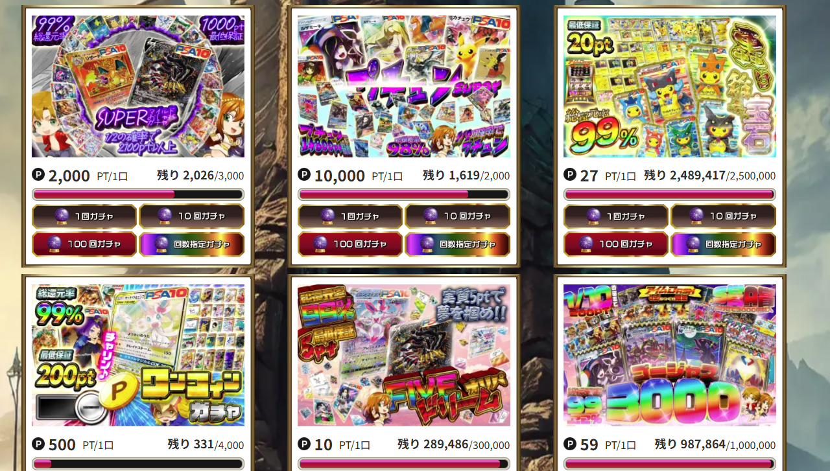This screenshot has width=830, height=471.
Task: Select 100回ガチャ on the 2,000 PT gacha
Action: click(84, 244)
